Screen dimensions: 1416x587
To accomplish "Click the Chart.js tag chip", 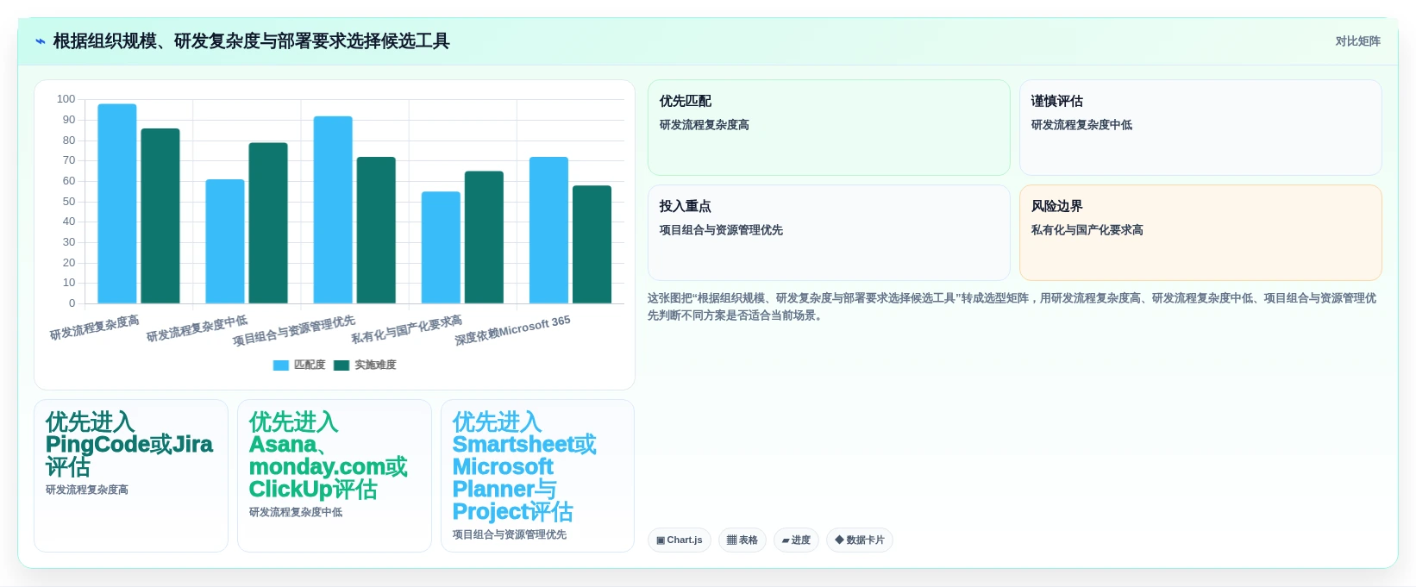I will click(x=680, y=540).
